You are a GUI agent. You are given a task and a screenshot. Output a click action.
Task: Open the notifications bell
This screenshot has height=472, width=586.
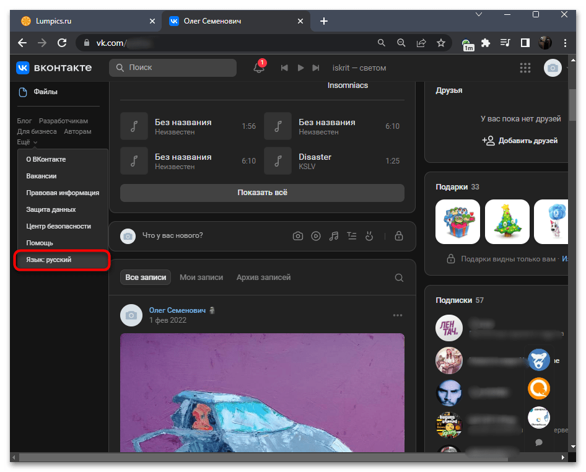coord(259,68)
